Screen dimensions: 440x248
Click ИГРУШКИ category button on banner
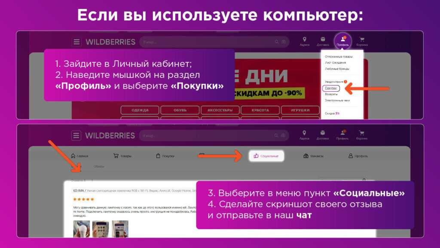300,110
